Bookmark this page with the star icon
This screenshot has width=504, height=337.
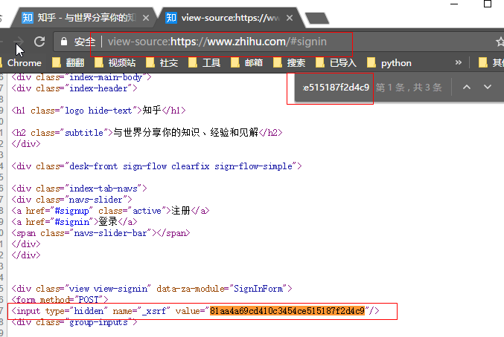click(x=500, y=42)
